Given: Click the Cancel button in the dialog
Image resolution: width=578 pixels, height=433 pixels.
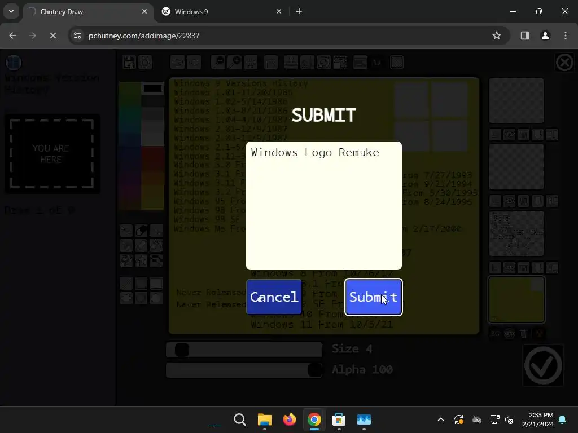Looking at the screenshot, I should click(x=274, y=297).
